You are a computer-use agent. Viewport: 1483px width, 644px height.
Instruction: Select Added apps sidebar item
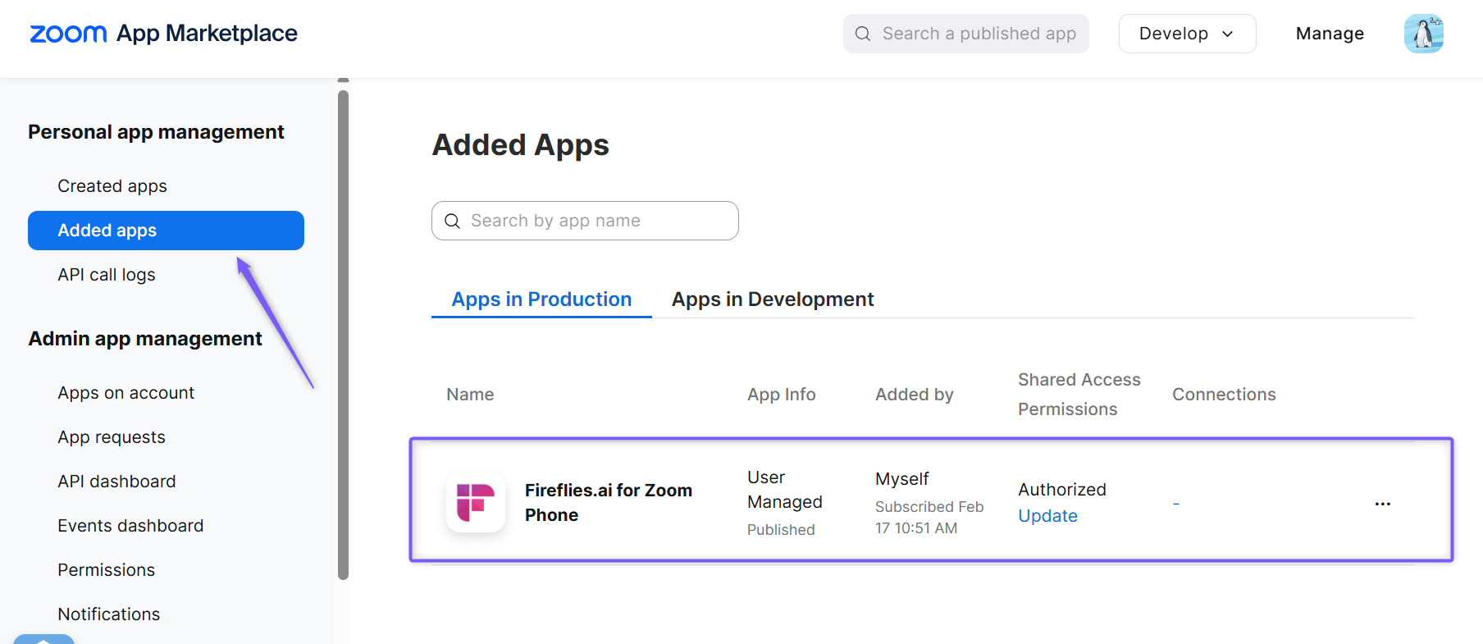166,231
